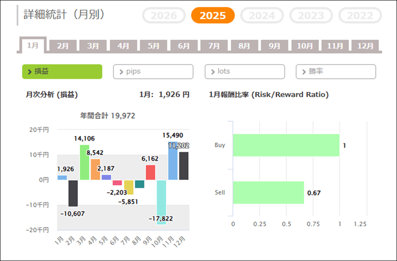
Task: Select the 2026 year button
Action: click(164, 15)
